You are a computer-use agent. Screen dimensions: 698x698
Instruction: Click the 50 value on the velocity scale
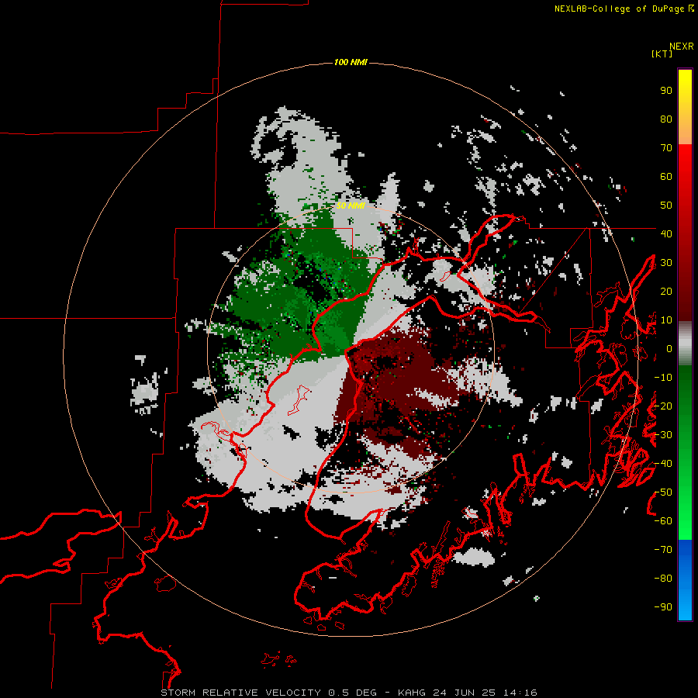click(666, 206)
